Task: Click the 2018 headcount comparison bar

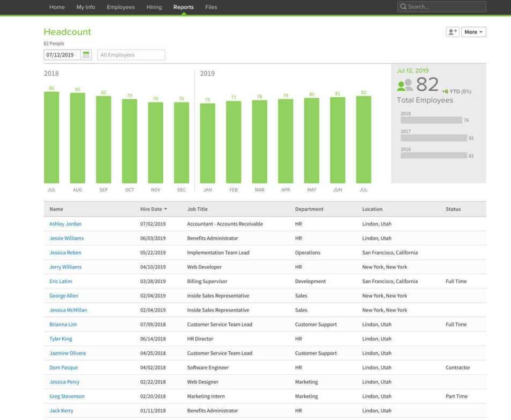Action: coord(433,120)
